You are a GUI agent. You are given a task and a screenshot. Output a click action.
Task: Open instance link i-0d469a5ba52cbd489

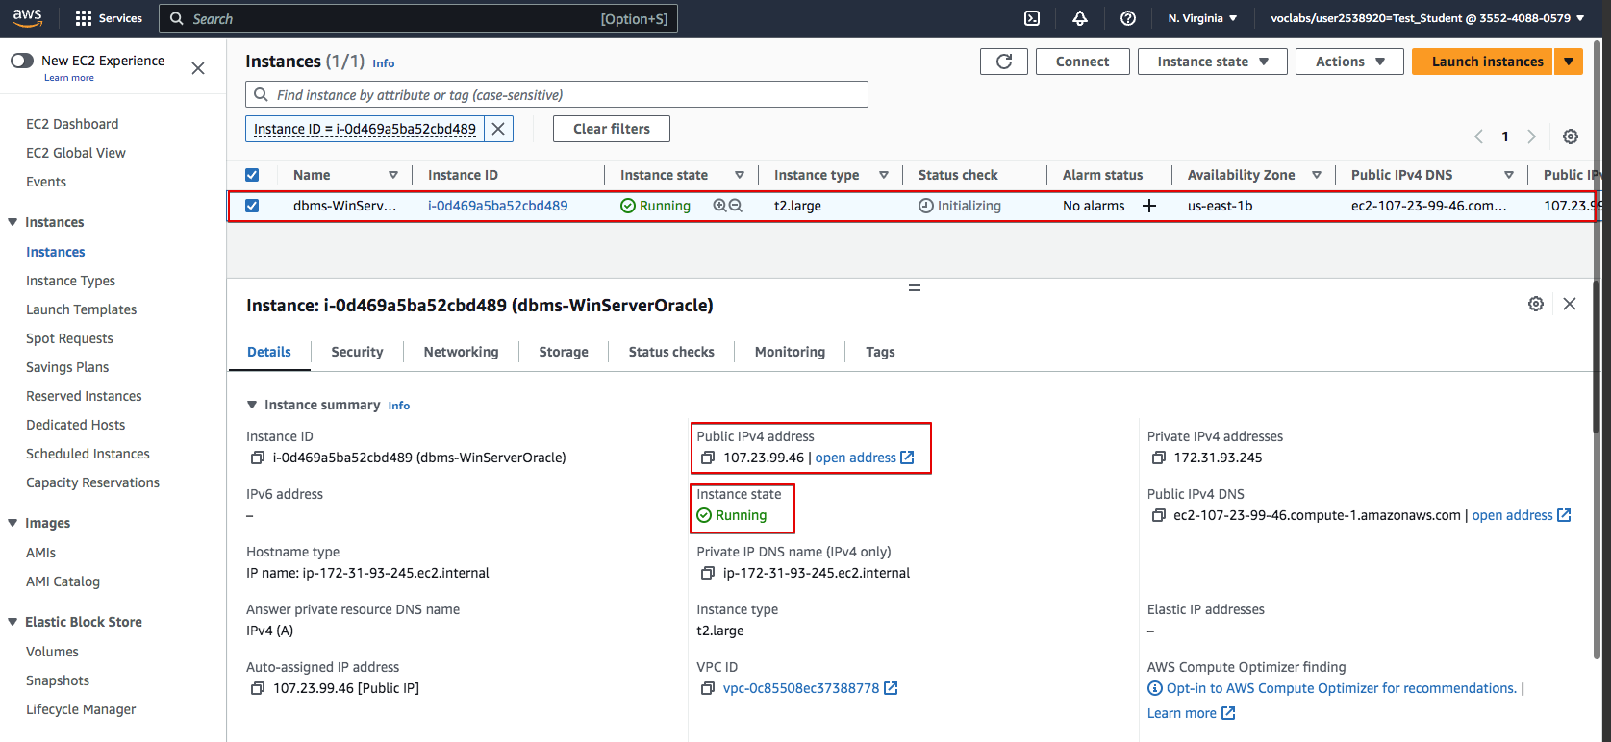pos(497,206)
